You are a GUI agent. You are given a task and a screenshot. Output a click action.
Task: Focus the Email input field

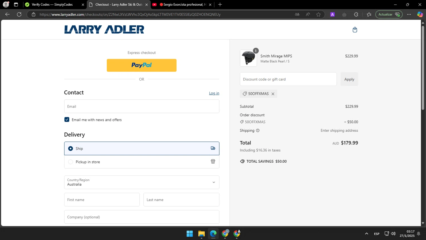pyautogui.click(x=142, y=106)
